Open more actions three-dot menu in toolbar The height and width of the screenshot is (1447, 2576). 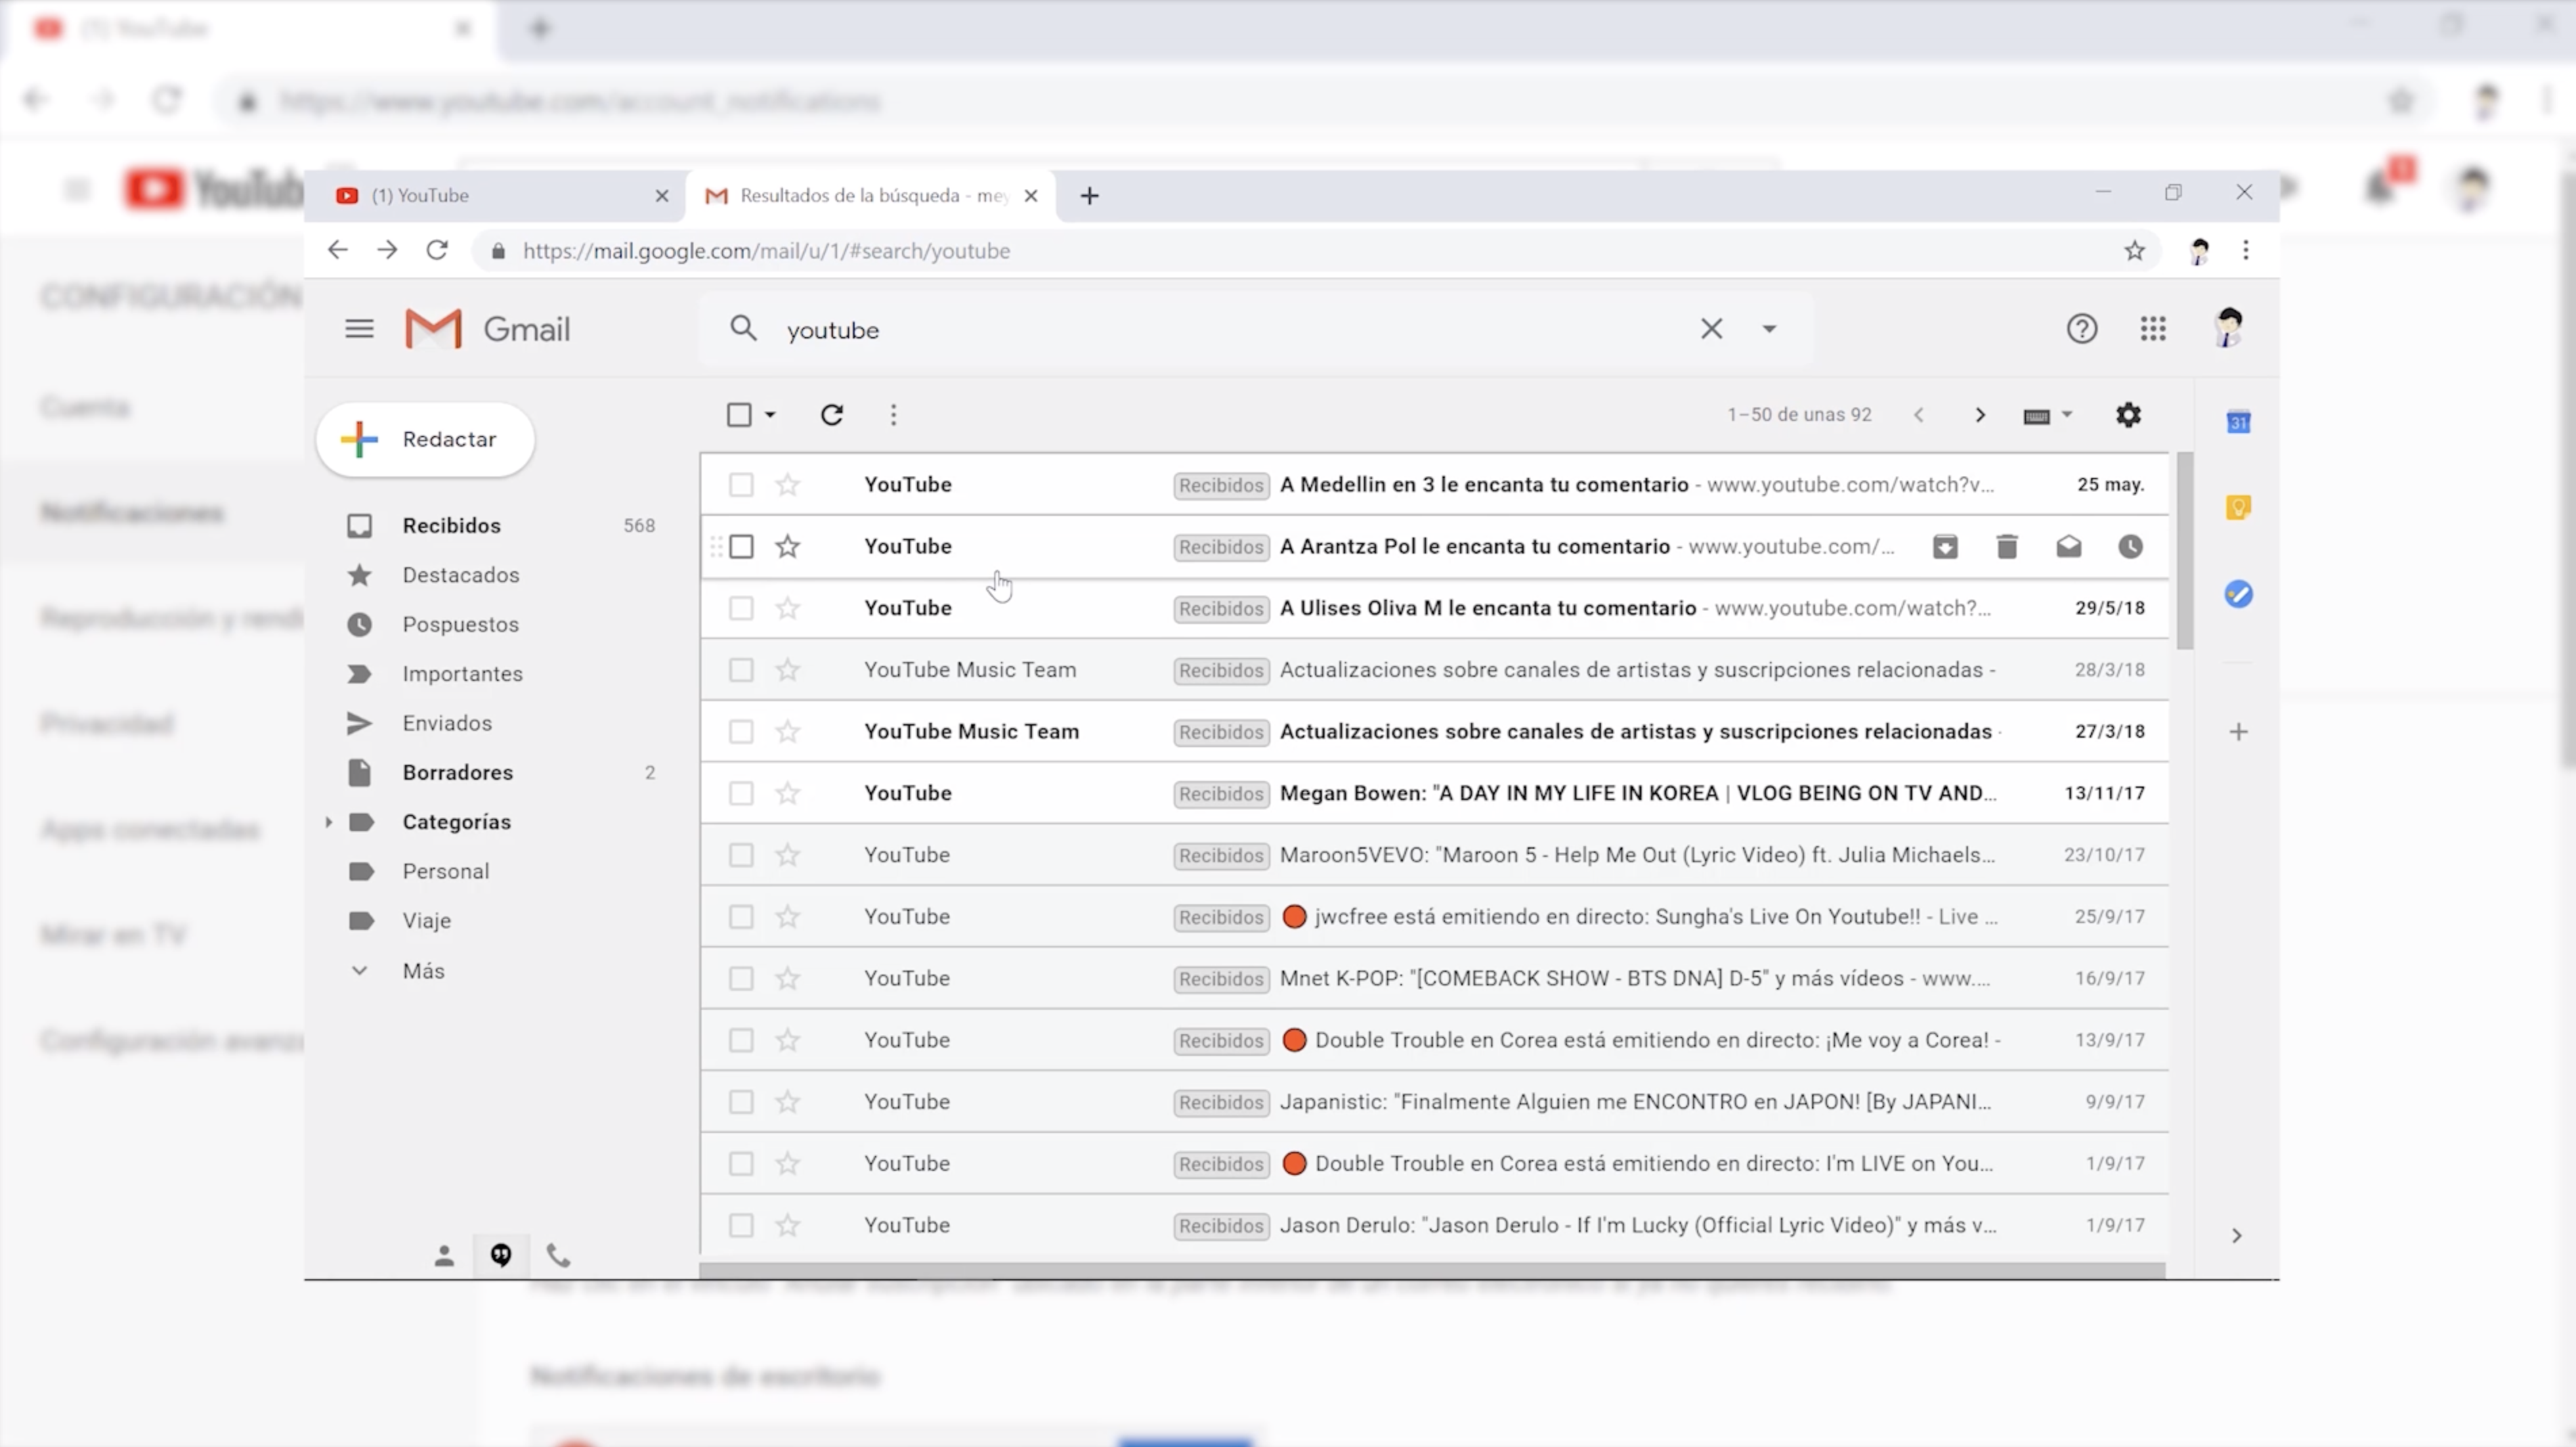893,415
